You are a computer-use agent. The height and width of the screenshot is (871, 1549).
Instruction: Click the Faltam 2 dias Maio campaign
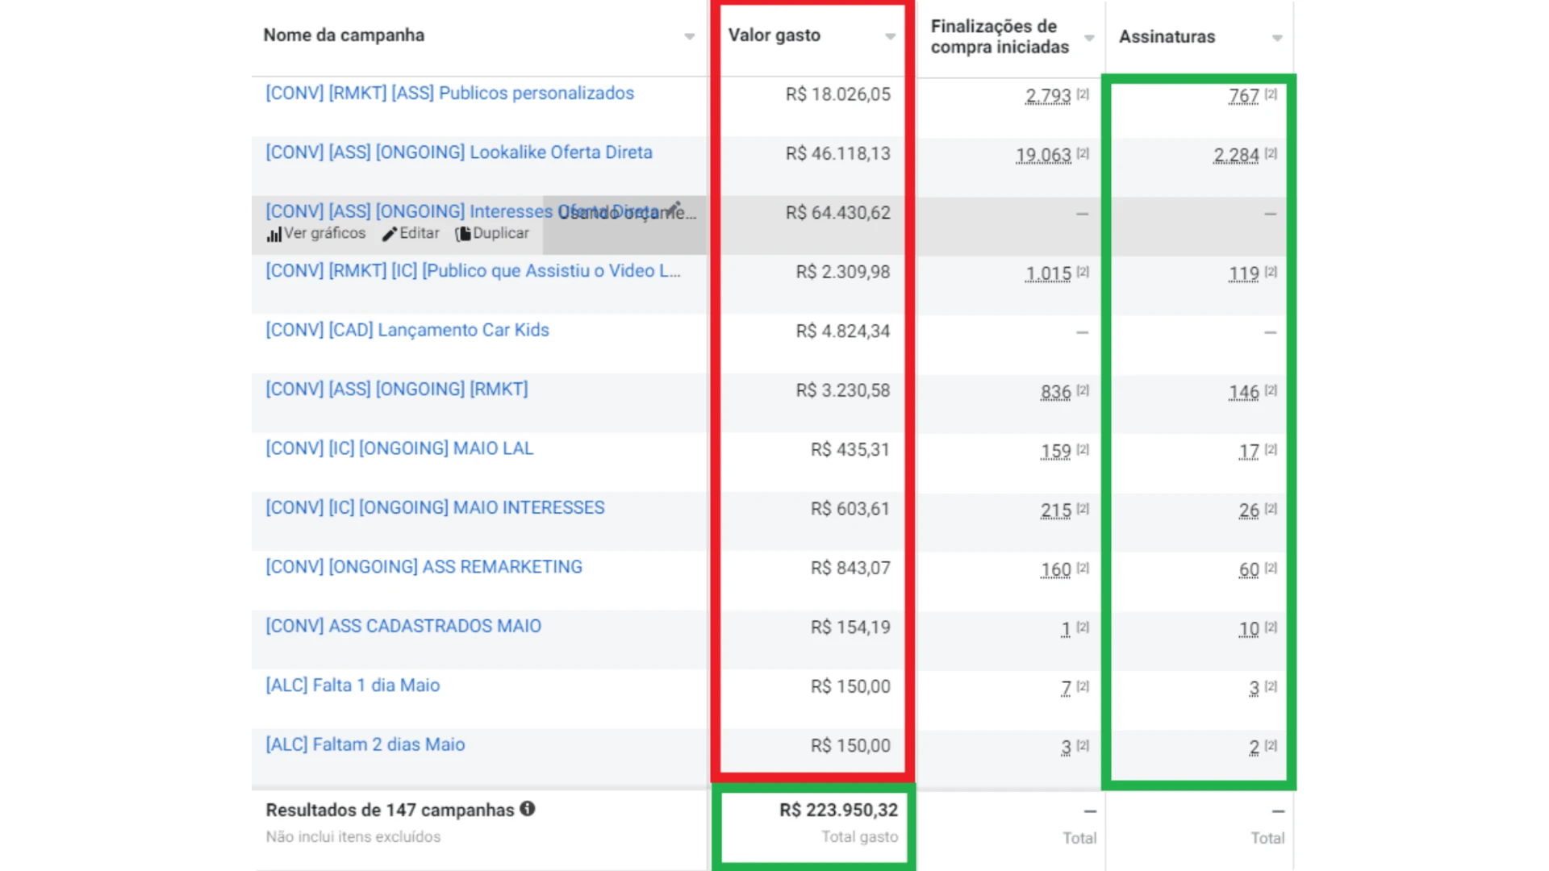click(x=365, y=744)
